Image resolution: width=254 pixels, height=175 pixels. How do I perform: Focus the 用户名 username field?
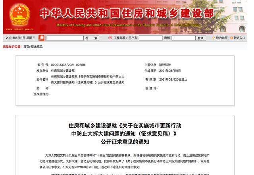tap(151, 38)
